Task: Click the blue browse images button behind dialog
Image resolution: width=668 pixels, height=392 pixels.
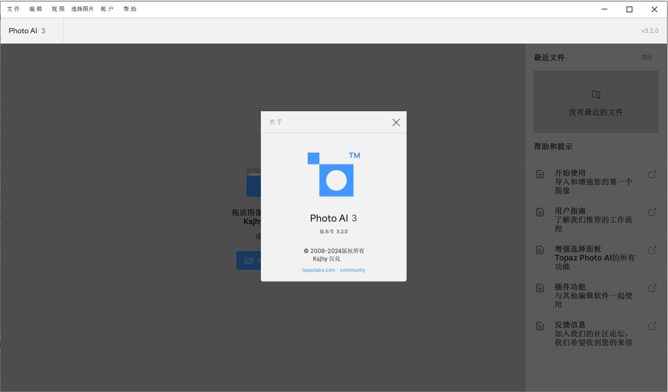Action: 249,260
